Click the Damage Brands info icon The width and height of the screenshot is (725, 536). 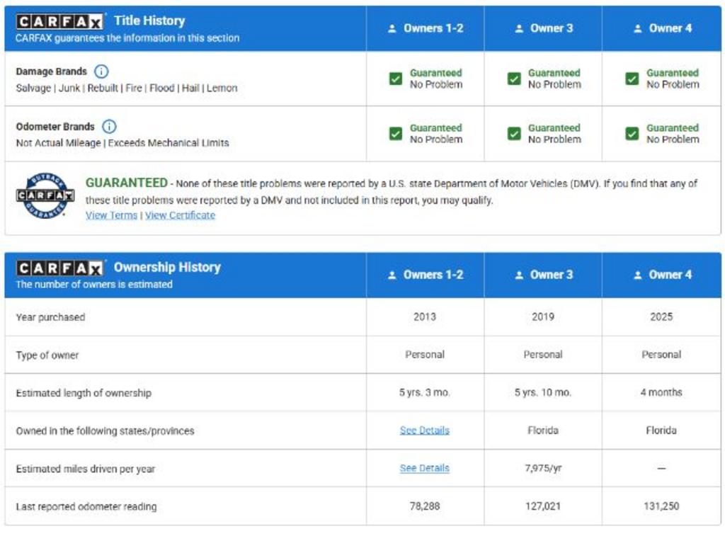coord(101,72)
